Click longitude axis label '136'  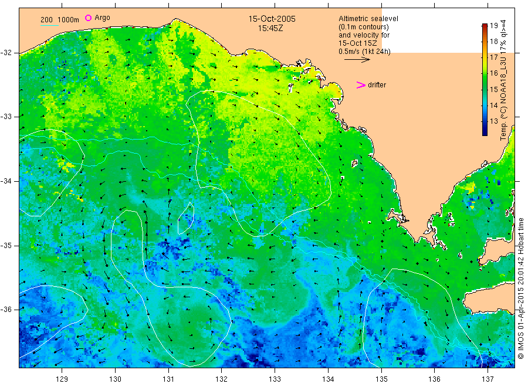click(x=434, y=379)
